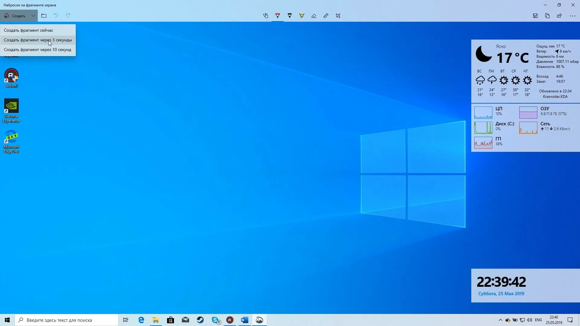Copy the snip to clipboard
Screen dimensions: 580x326
tap(547, 16)
